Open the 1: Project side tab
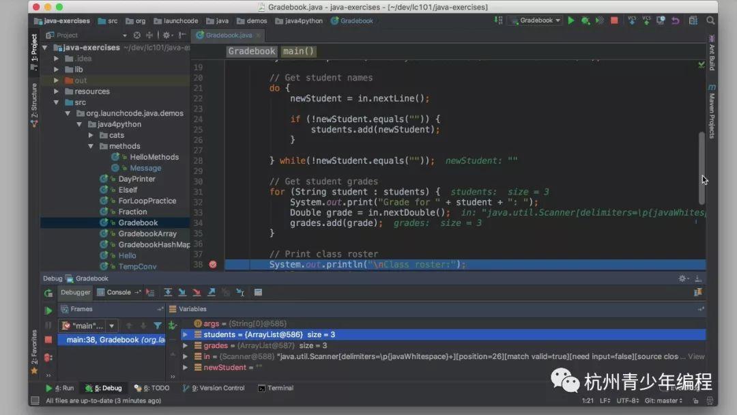Viewport: 737px width, 415px height. pyautogui.click(x=34, y=51)
